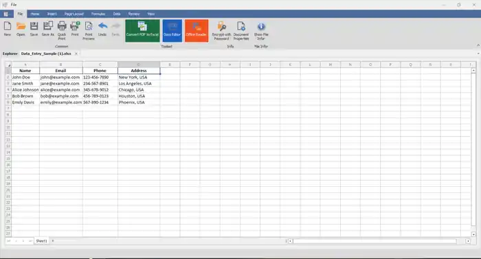Open the Office Reader tile
This screenshot has width=481, height=259.
tap(197, 31)
